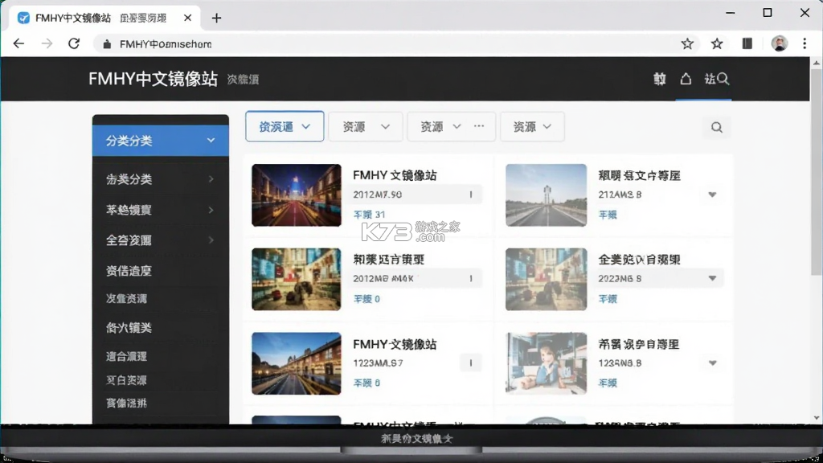Click the blue link under 2012M8 M4K
Image resolution: width=823 pixels, height=463 pixels.
point(366,299)
